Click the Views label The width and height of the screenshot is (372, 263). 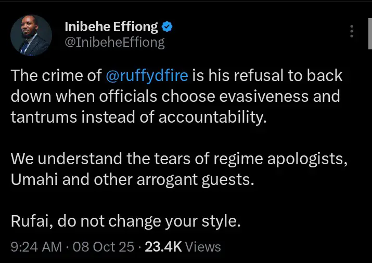tap(203, 247)
